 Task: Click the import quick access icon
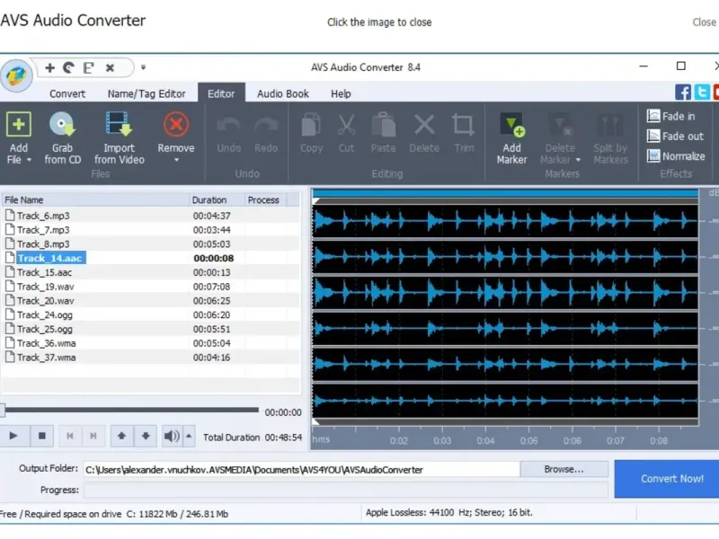click(88, 68)
